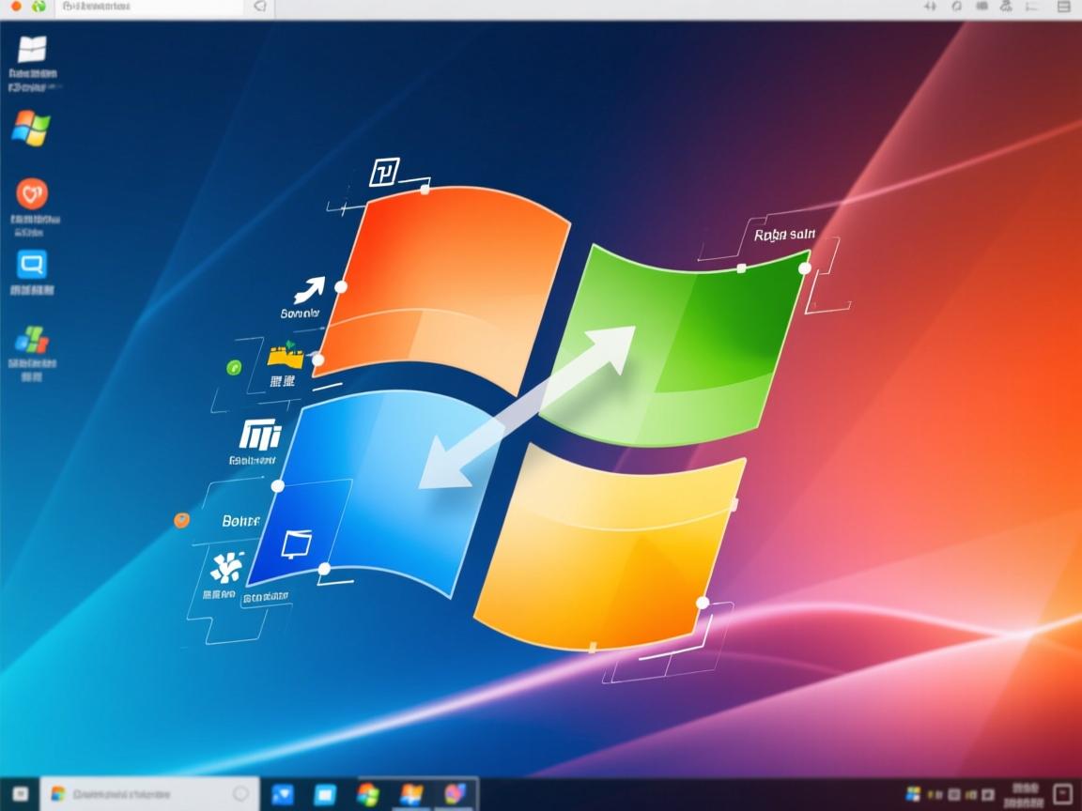Click the rightmost icon in the top bar
This screenshot has height=811, width=1082.
coord(1063,7)
